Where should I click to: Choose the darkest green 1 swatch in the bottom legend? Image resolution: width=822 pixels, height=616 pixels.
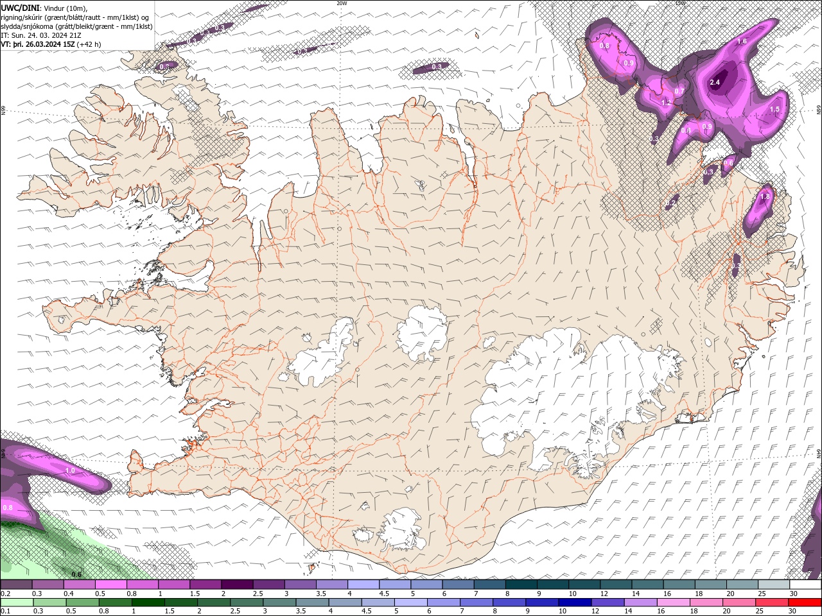pos(143,603)
